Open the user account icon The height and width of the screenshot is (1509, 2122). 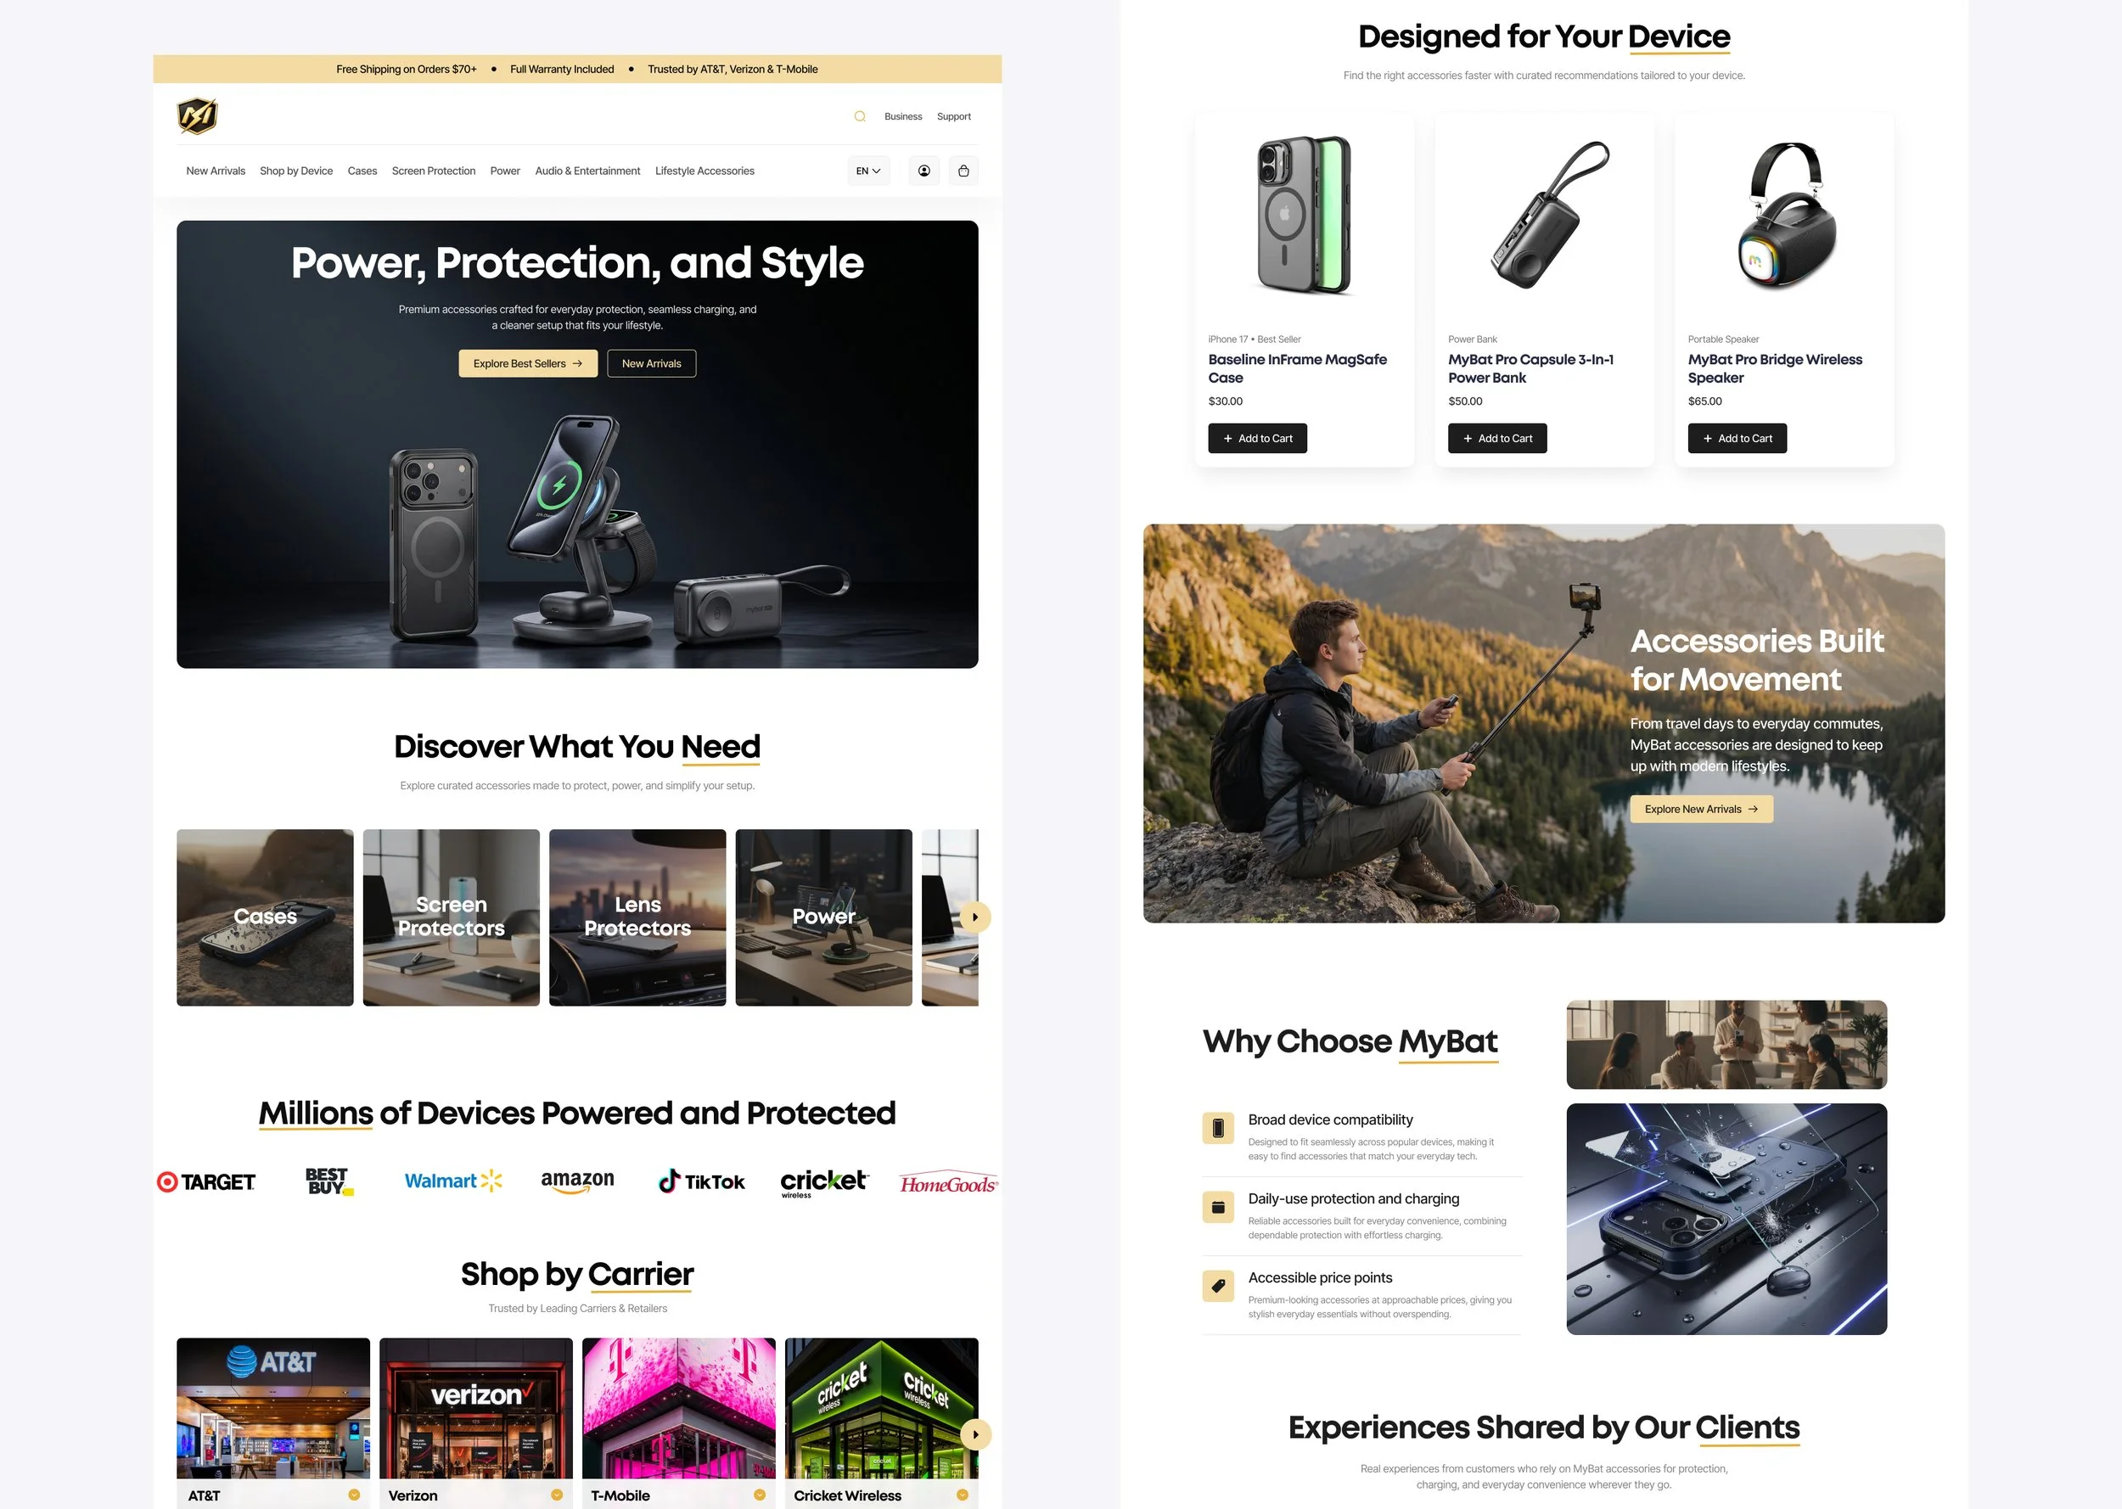point(923,171)
